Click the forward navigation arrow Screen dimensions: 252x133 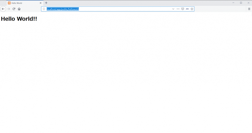coord(9,9)
